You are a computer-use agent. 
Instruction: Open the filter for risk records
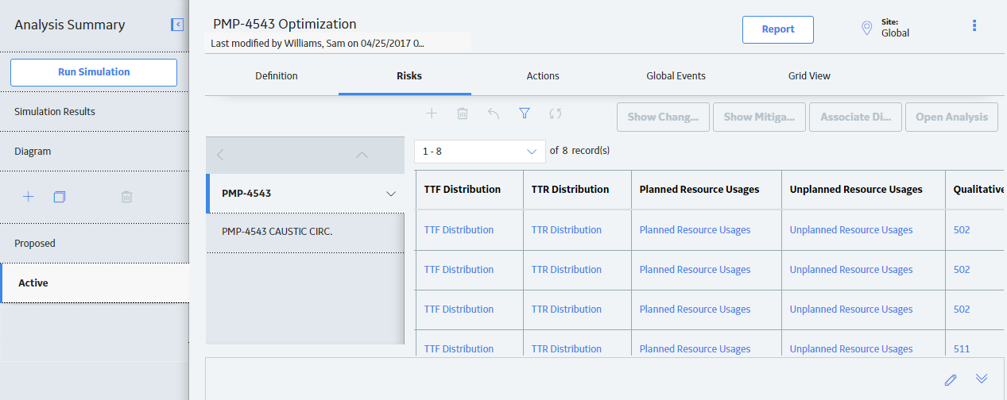pyautogui.click(x=525, y=113)
